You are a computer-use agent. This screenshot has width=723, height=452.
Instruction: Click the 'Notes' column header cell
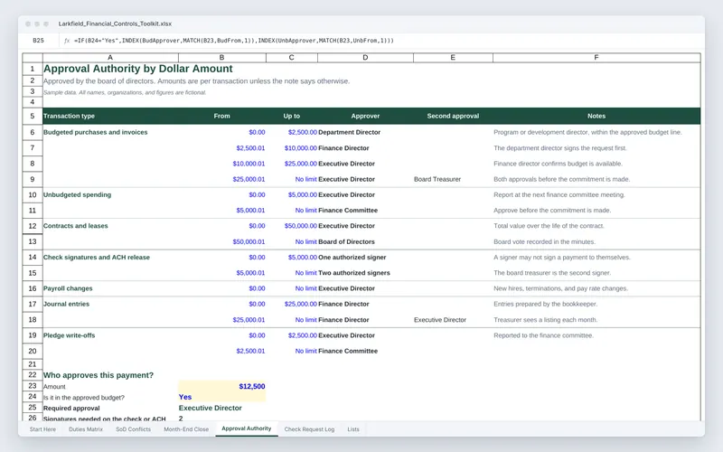[596, 116]
